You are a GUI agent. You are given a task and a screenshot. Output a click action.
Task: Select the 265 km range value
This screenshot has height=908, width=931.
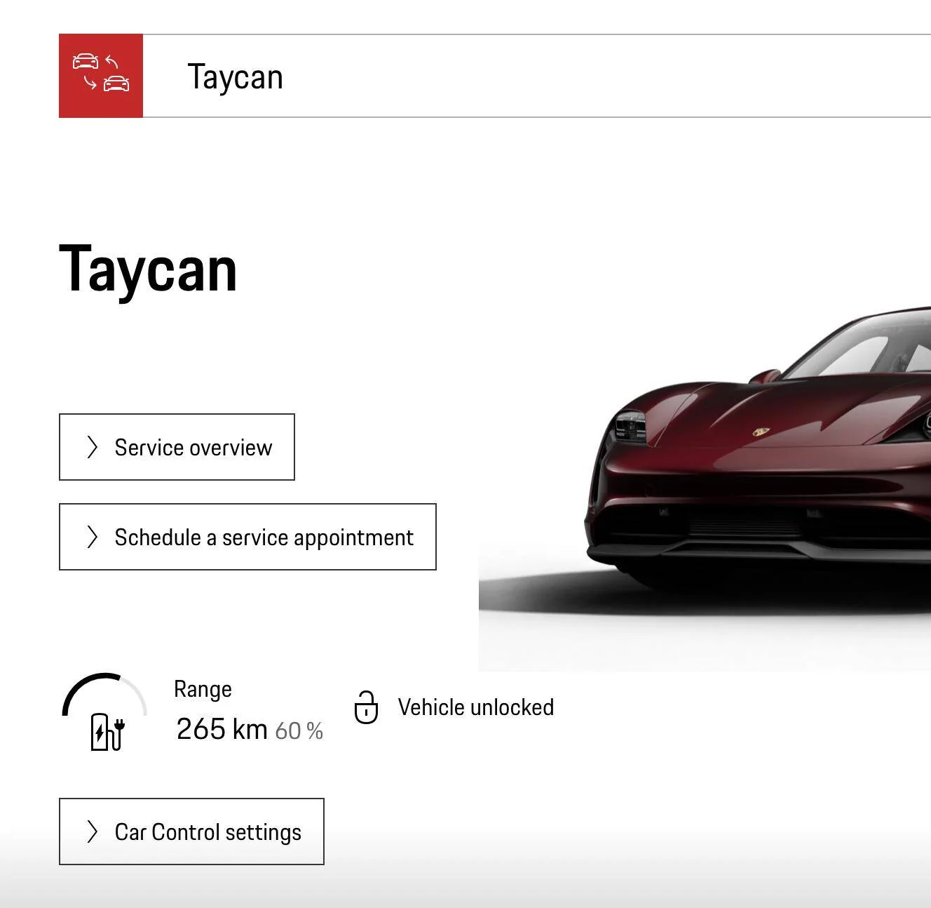(222, 729)
